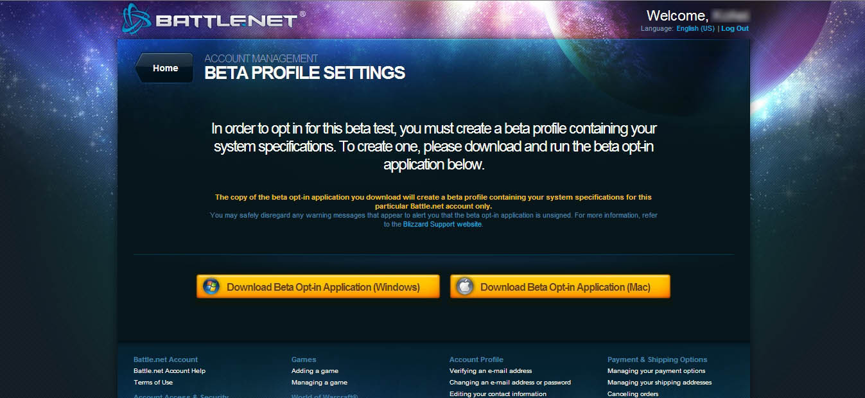The height and width of the screenshot is (398, 865).
Task: Open Managing your payment options link
Action: [656, 371]
